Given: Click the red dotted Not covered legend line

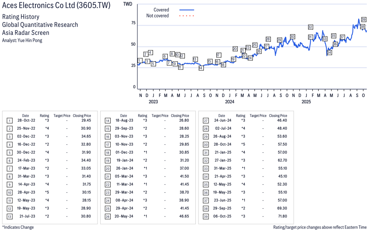Looking at the screenshot, I should pos(186,16).
